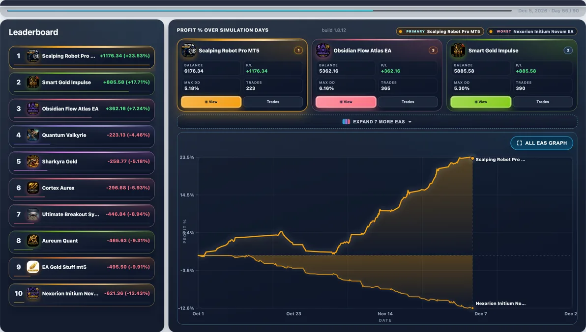Click the Ultimate Breakout System avatar icon
This screenshot has height=332, width=586.
[33, 214]
